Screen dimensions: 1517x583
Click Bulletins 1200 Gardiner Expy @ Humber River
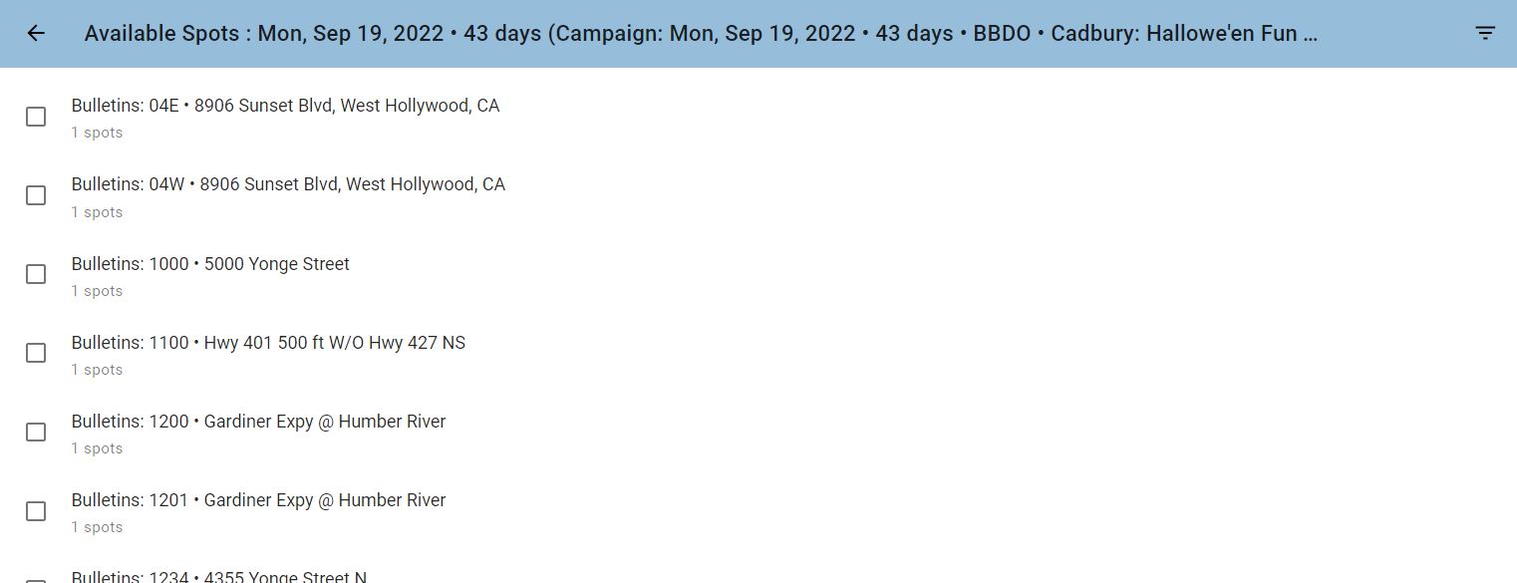coord(758,433)
